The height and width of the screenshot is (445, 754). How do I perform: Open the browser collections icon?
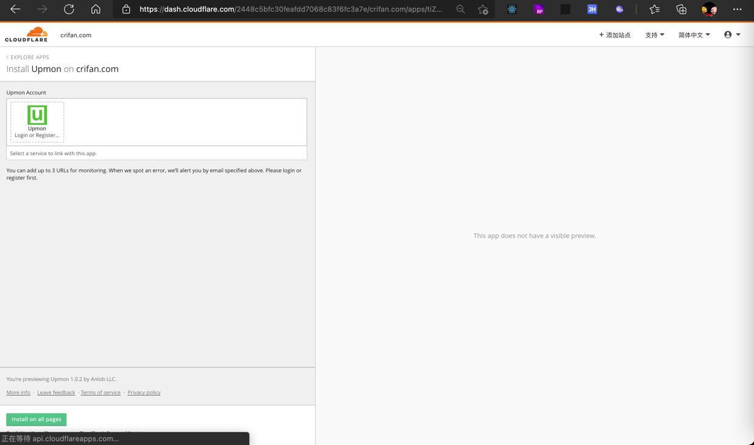tap(681, 9)
